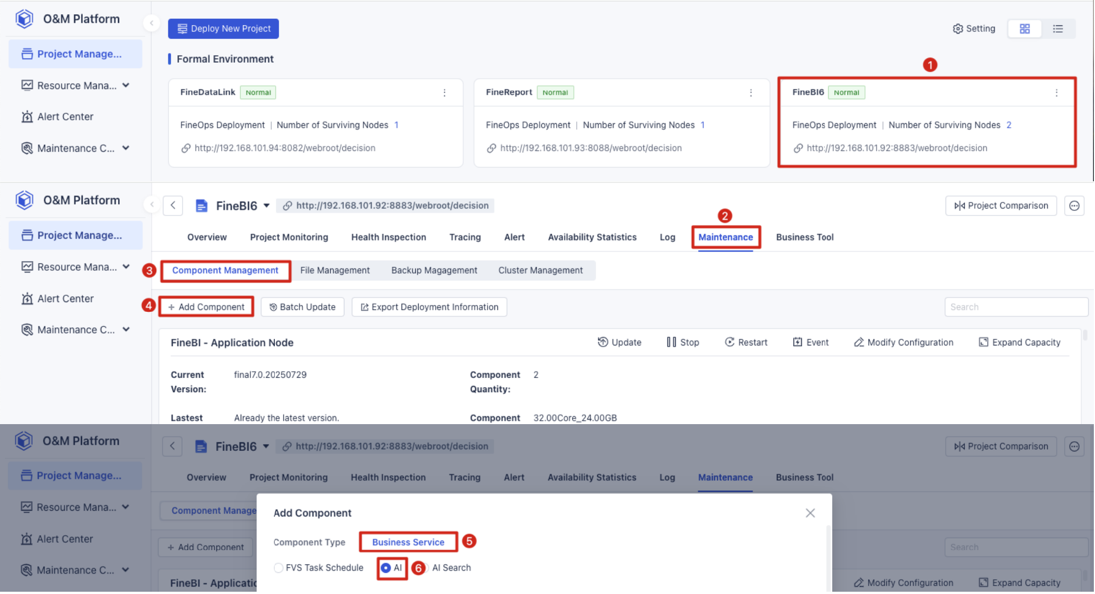Click the undimmed Project Comparison button
Viewport: 1095px width, 594px height.
click(1001, 206)
